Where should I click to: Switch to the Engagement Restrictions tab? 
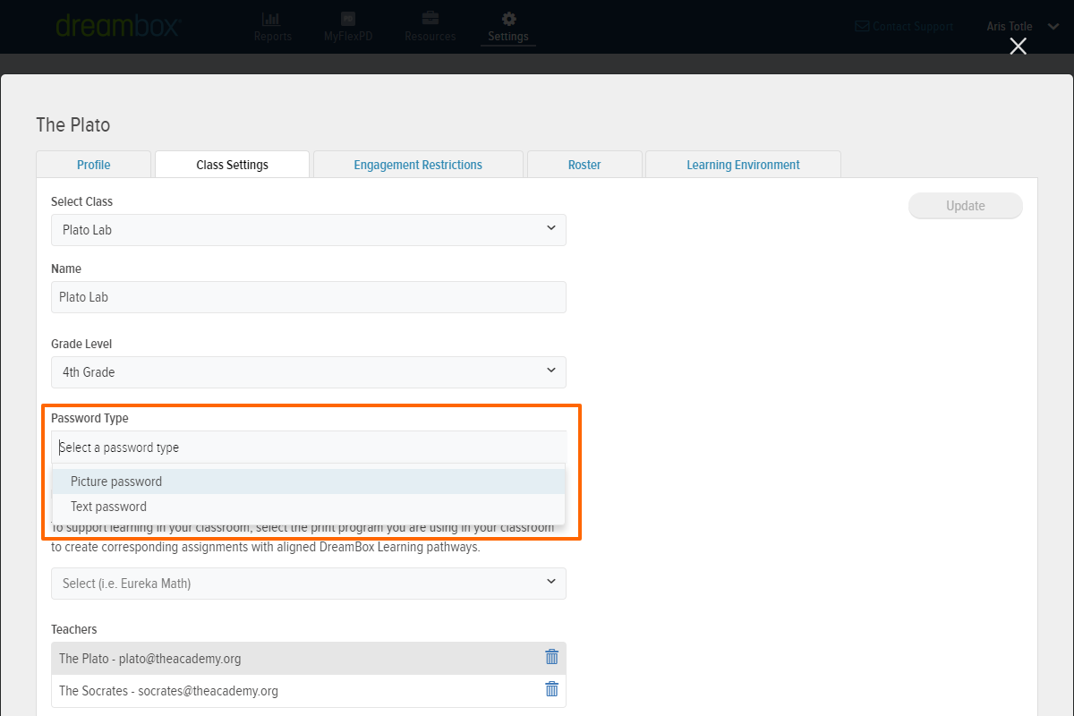pos(418,164)
